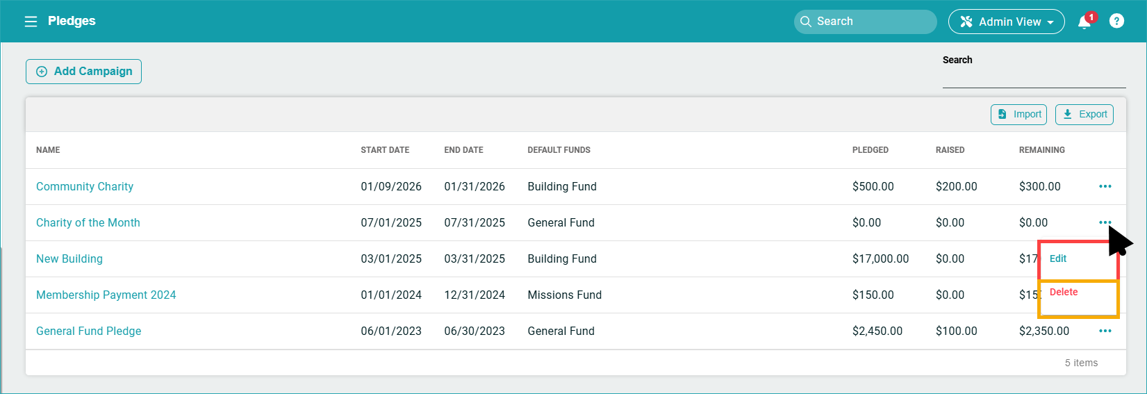
Task: Sort by the Pledged column header
Action: point(870,150)
